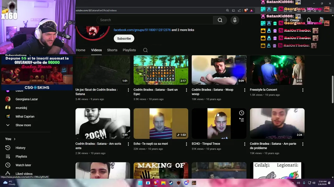This screenshot has width=334, height=187.
Task: Subscribe to the channel
Action: point(124,38)
